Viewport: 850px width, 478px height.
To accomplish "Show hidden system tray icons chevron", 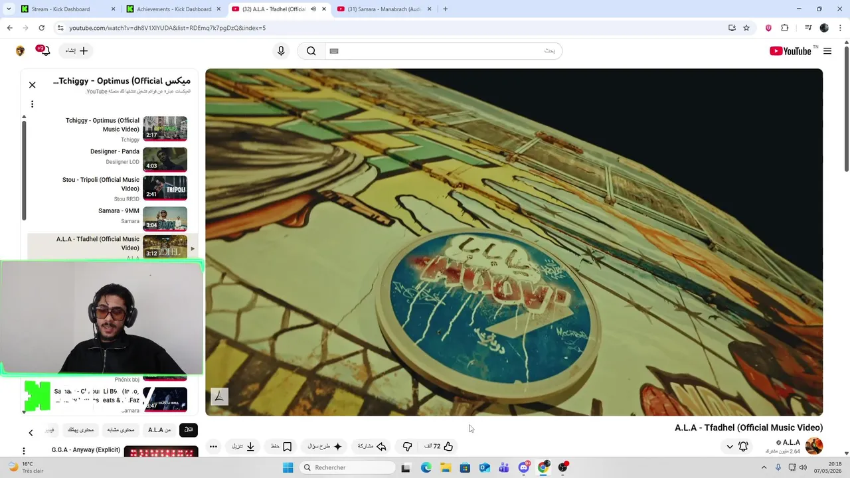I will point(764,467).
